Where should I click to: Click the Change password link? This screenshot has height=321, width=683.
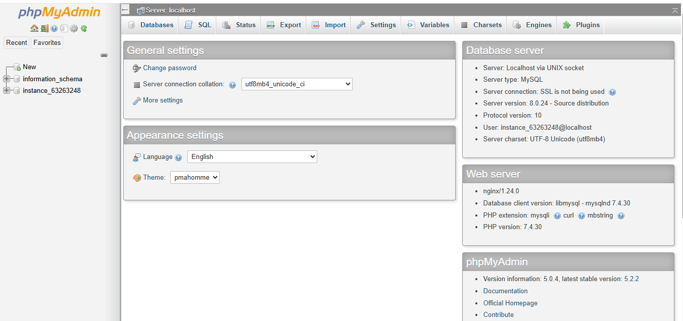169,68
